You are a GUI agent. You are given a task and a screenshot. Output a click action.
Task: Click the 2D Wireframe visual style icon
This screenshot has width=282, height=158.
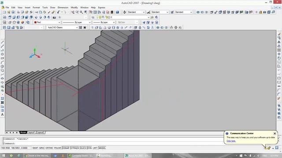pyautogui.click(x=10, y=22)
